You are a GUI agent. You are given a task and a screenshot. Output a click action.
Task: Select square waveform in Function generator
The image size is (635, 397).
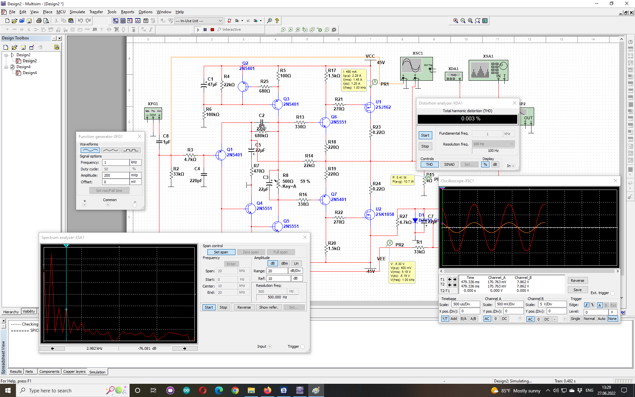(x=131, y=150)
